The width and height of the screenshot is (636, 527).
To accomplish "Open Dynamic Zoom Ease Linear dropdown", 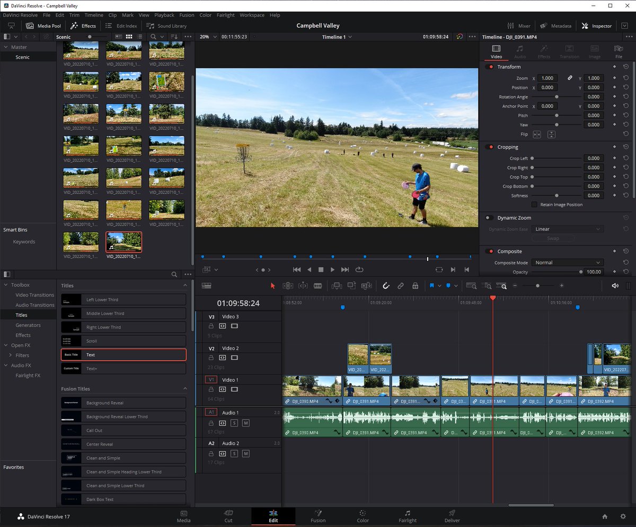I will click(568, 229).
